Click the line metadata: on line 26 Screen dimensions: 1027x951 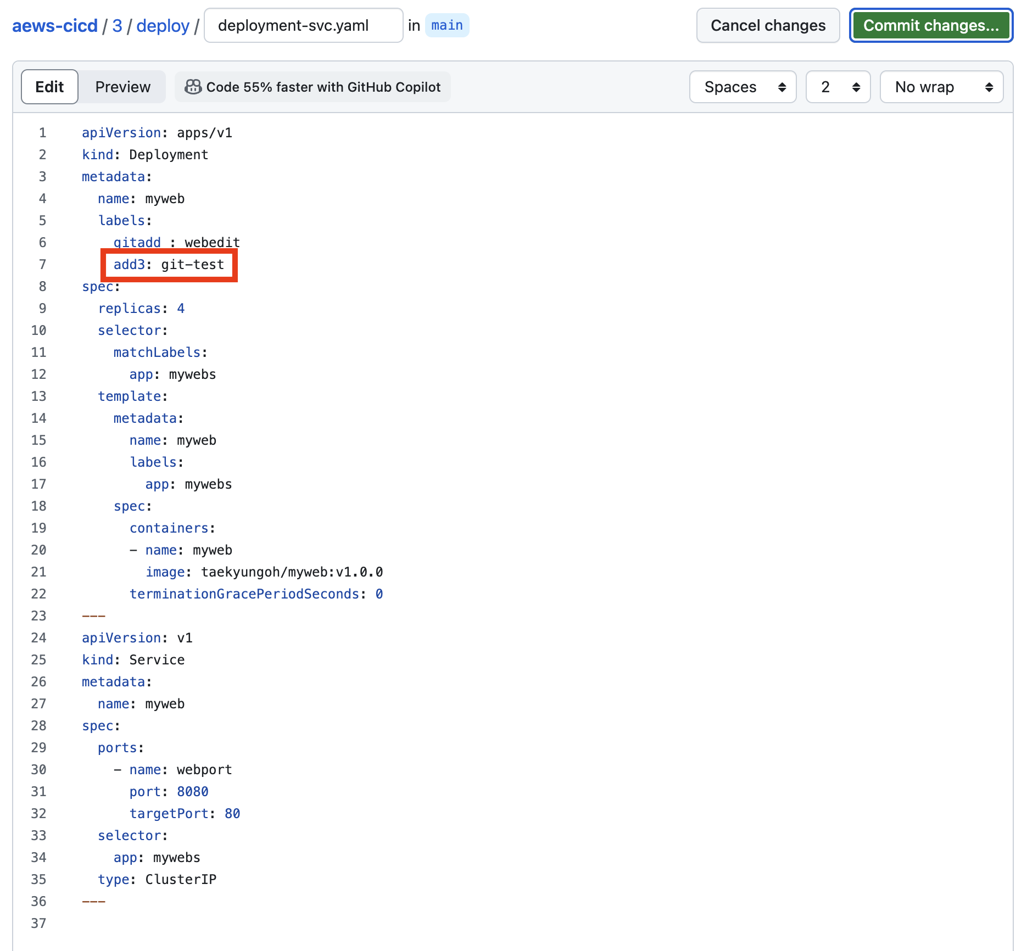(x=117, y=682)
